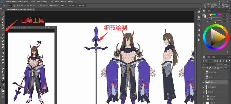Click Zoom In mode in options bar
The height and width of the screenshot is (104, 231).
point(10,6)
